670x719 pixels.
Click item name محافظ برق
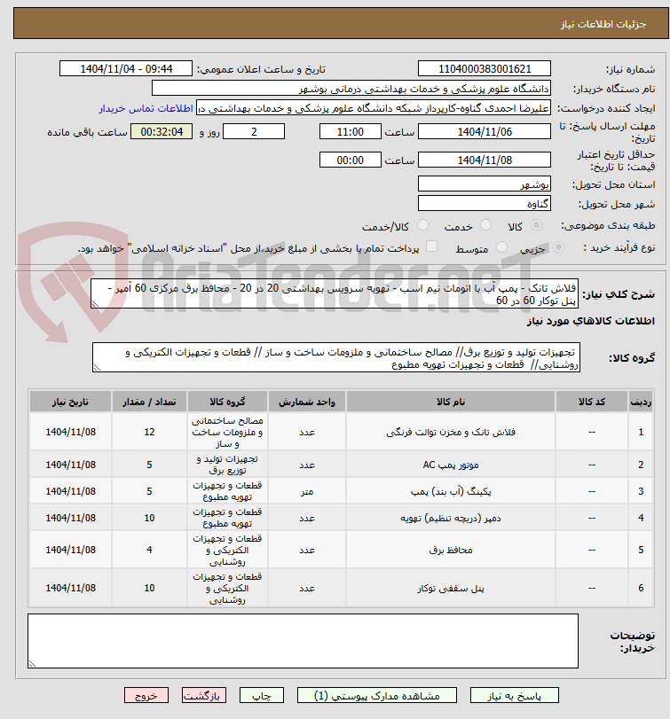pyautogui.click(x=451, y=550)
